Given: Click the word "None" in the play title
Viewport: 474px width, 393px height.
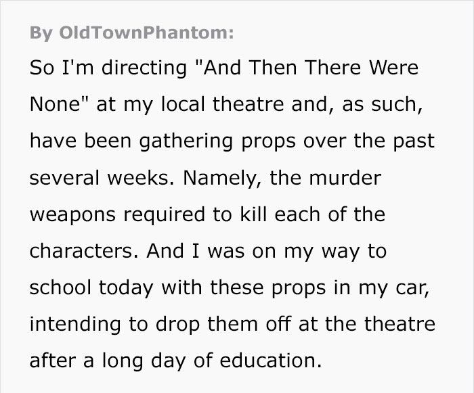Looking at the screenshot, I should tap(52, 106).
